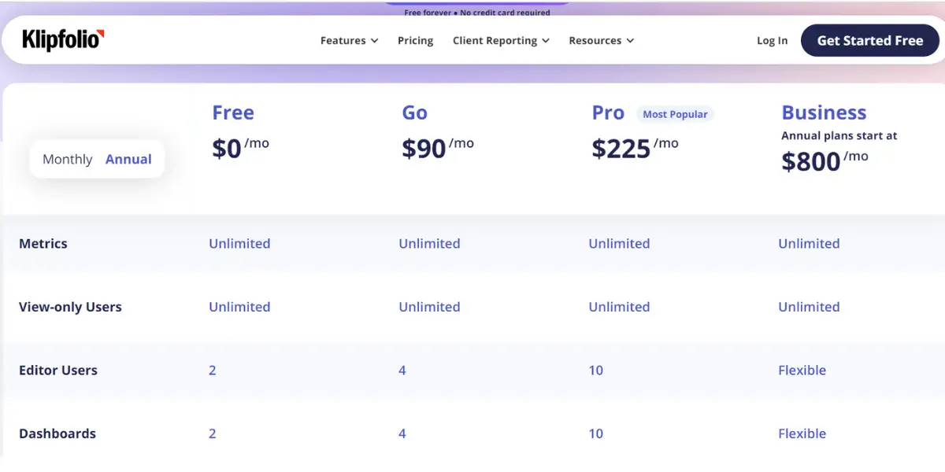Click the Most Popular badge
The width and height of the screenshot is (945, 472).
675,114
